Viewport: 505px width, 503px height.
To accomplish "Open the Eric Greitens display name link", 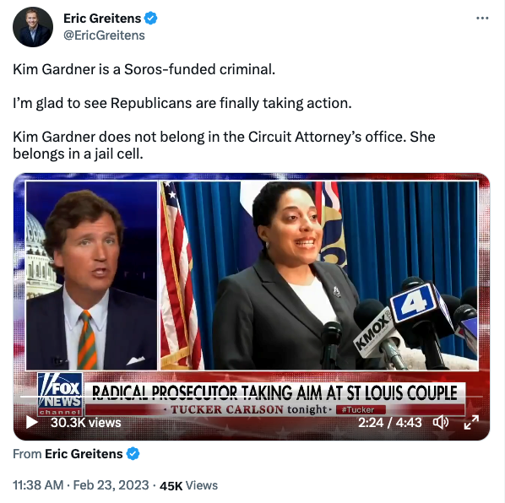I will 102,19.
